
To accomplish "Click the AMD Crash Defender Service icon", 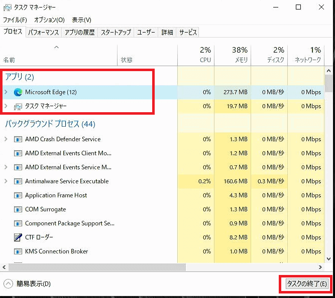I will point(18,140).
